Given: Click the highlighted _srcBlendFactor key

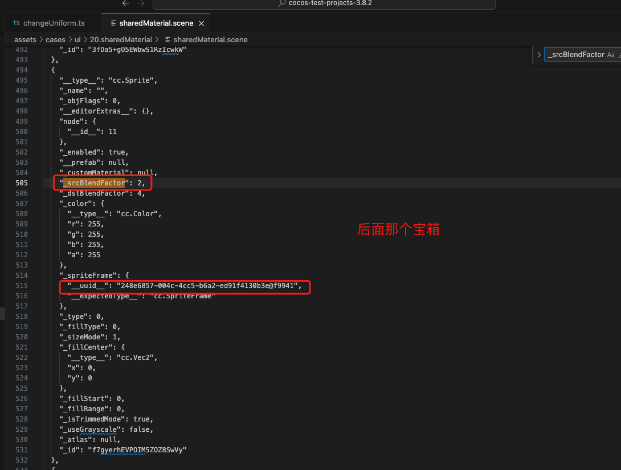Looking at the screenshot, I should click(94, 183).
